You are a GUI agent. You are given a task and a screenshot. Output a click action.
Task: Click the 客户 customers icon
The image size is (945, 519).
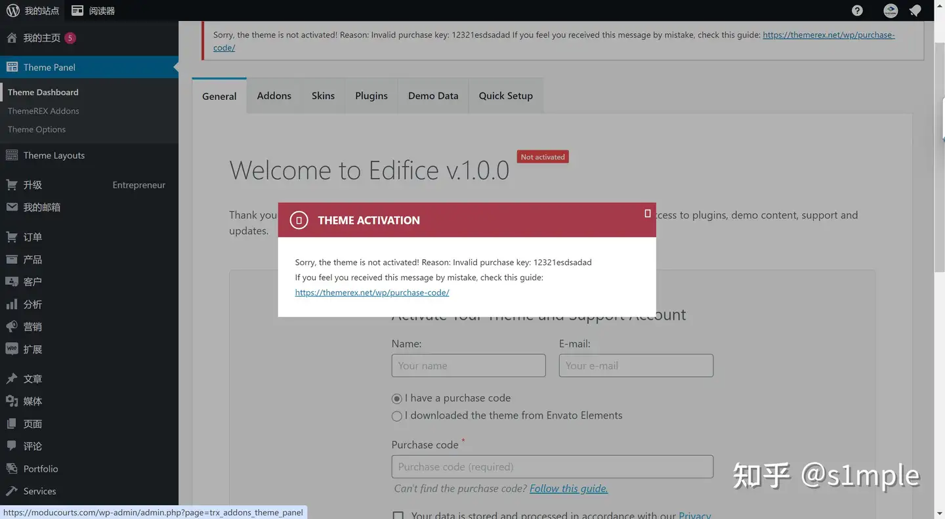[x=12, y=281]
